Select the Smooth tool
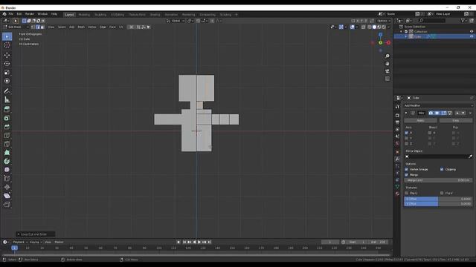The width and height of the screenshot is (476, 267). coord(7,170)
